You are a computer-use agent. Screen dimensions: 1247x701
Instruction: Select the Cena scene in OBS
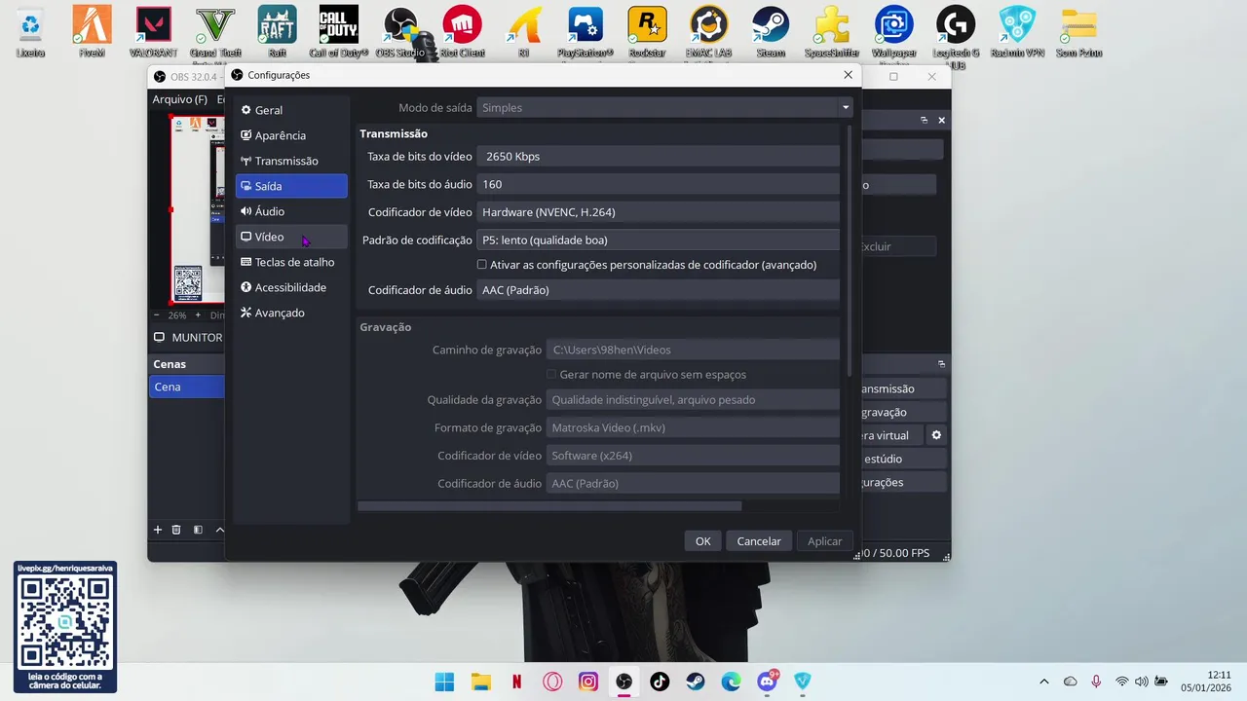click(187, 387)
